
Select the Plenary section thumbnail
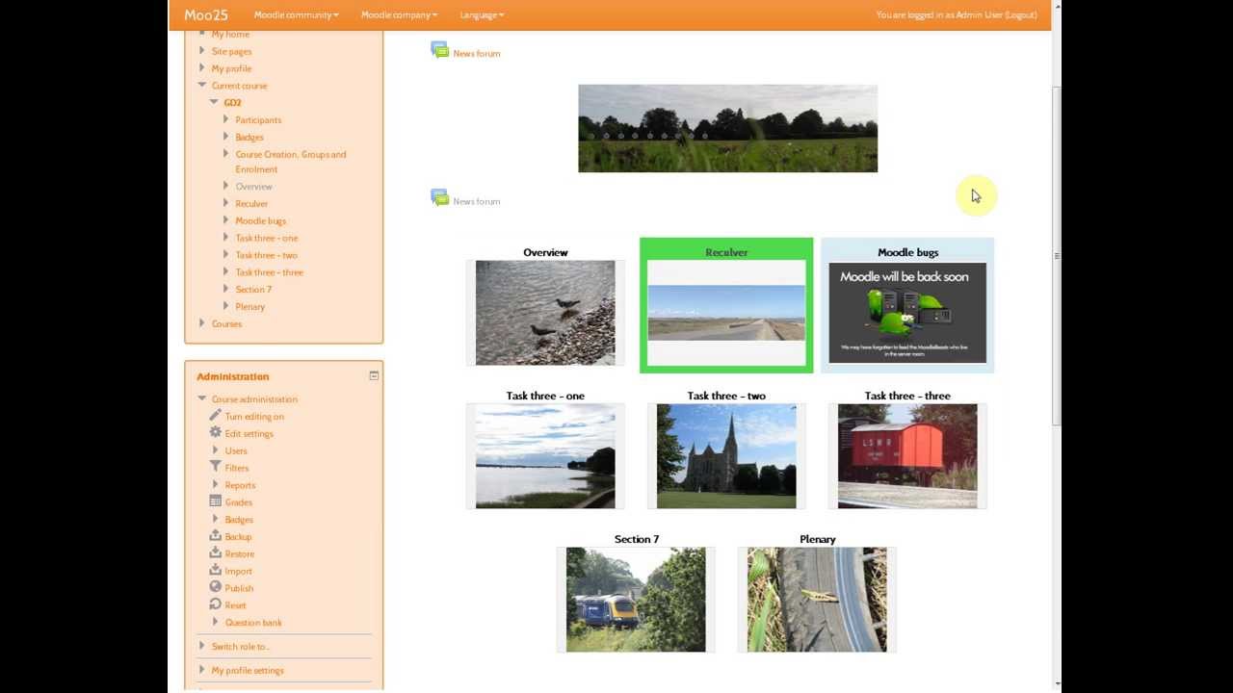pos(817,600)
